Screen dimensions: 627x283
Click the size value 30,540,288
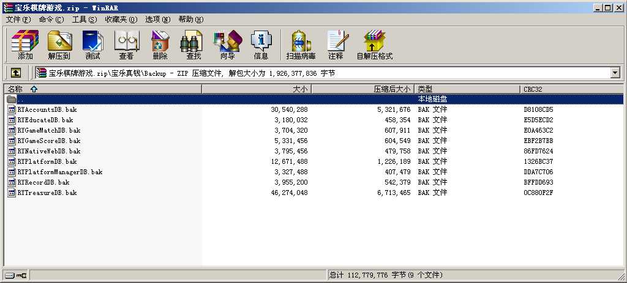click(x=289, y=109)
